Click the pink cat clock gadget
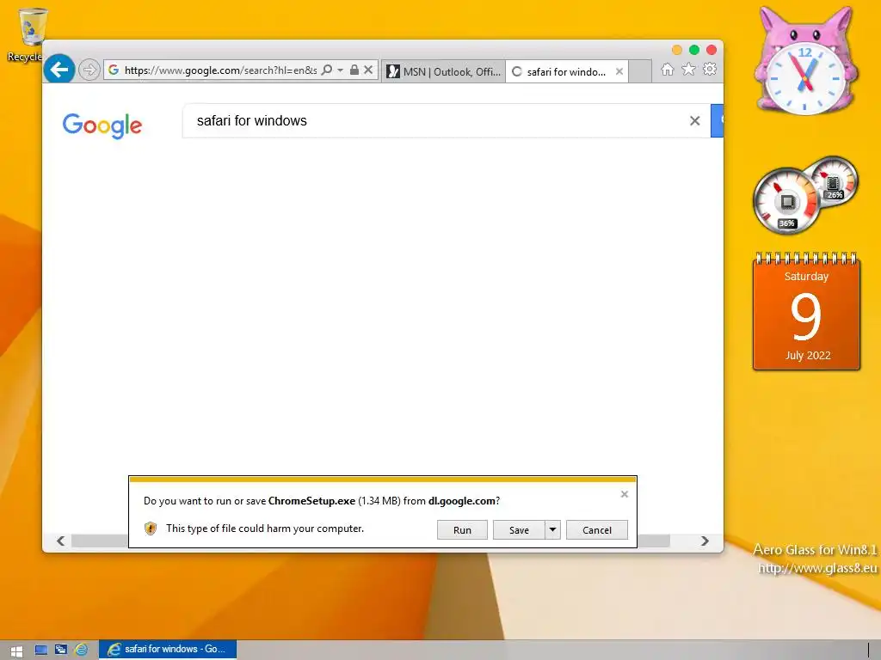Image resolution: width=881 pixels, height=660 pixels. (x=805, y=61)
